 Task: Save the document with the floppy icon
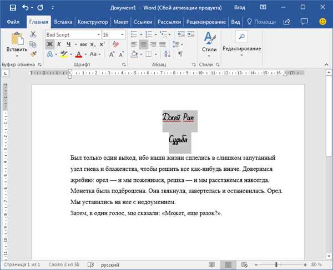tap(13, 8)
